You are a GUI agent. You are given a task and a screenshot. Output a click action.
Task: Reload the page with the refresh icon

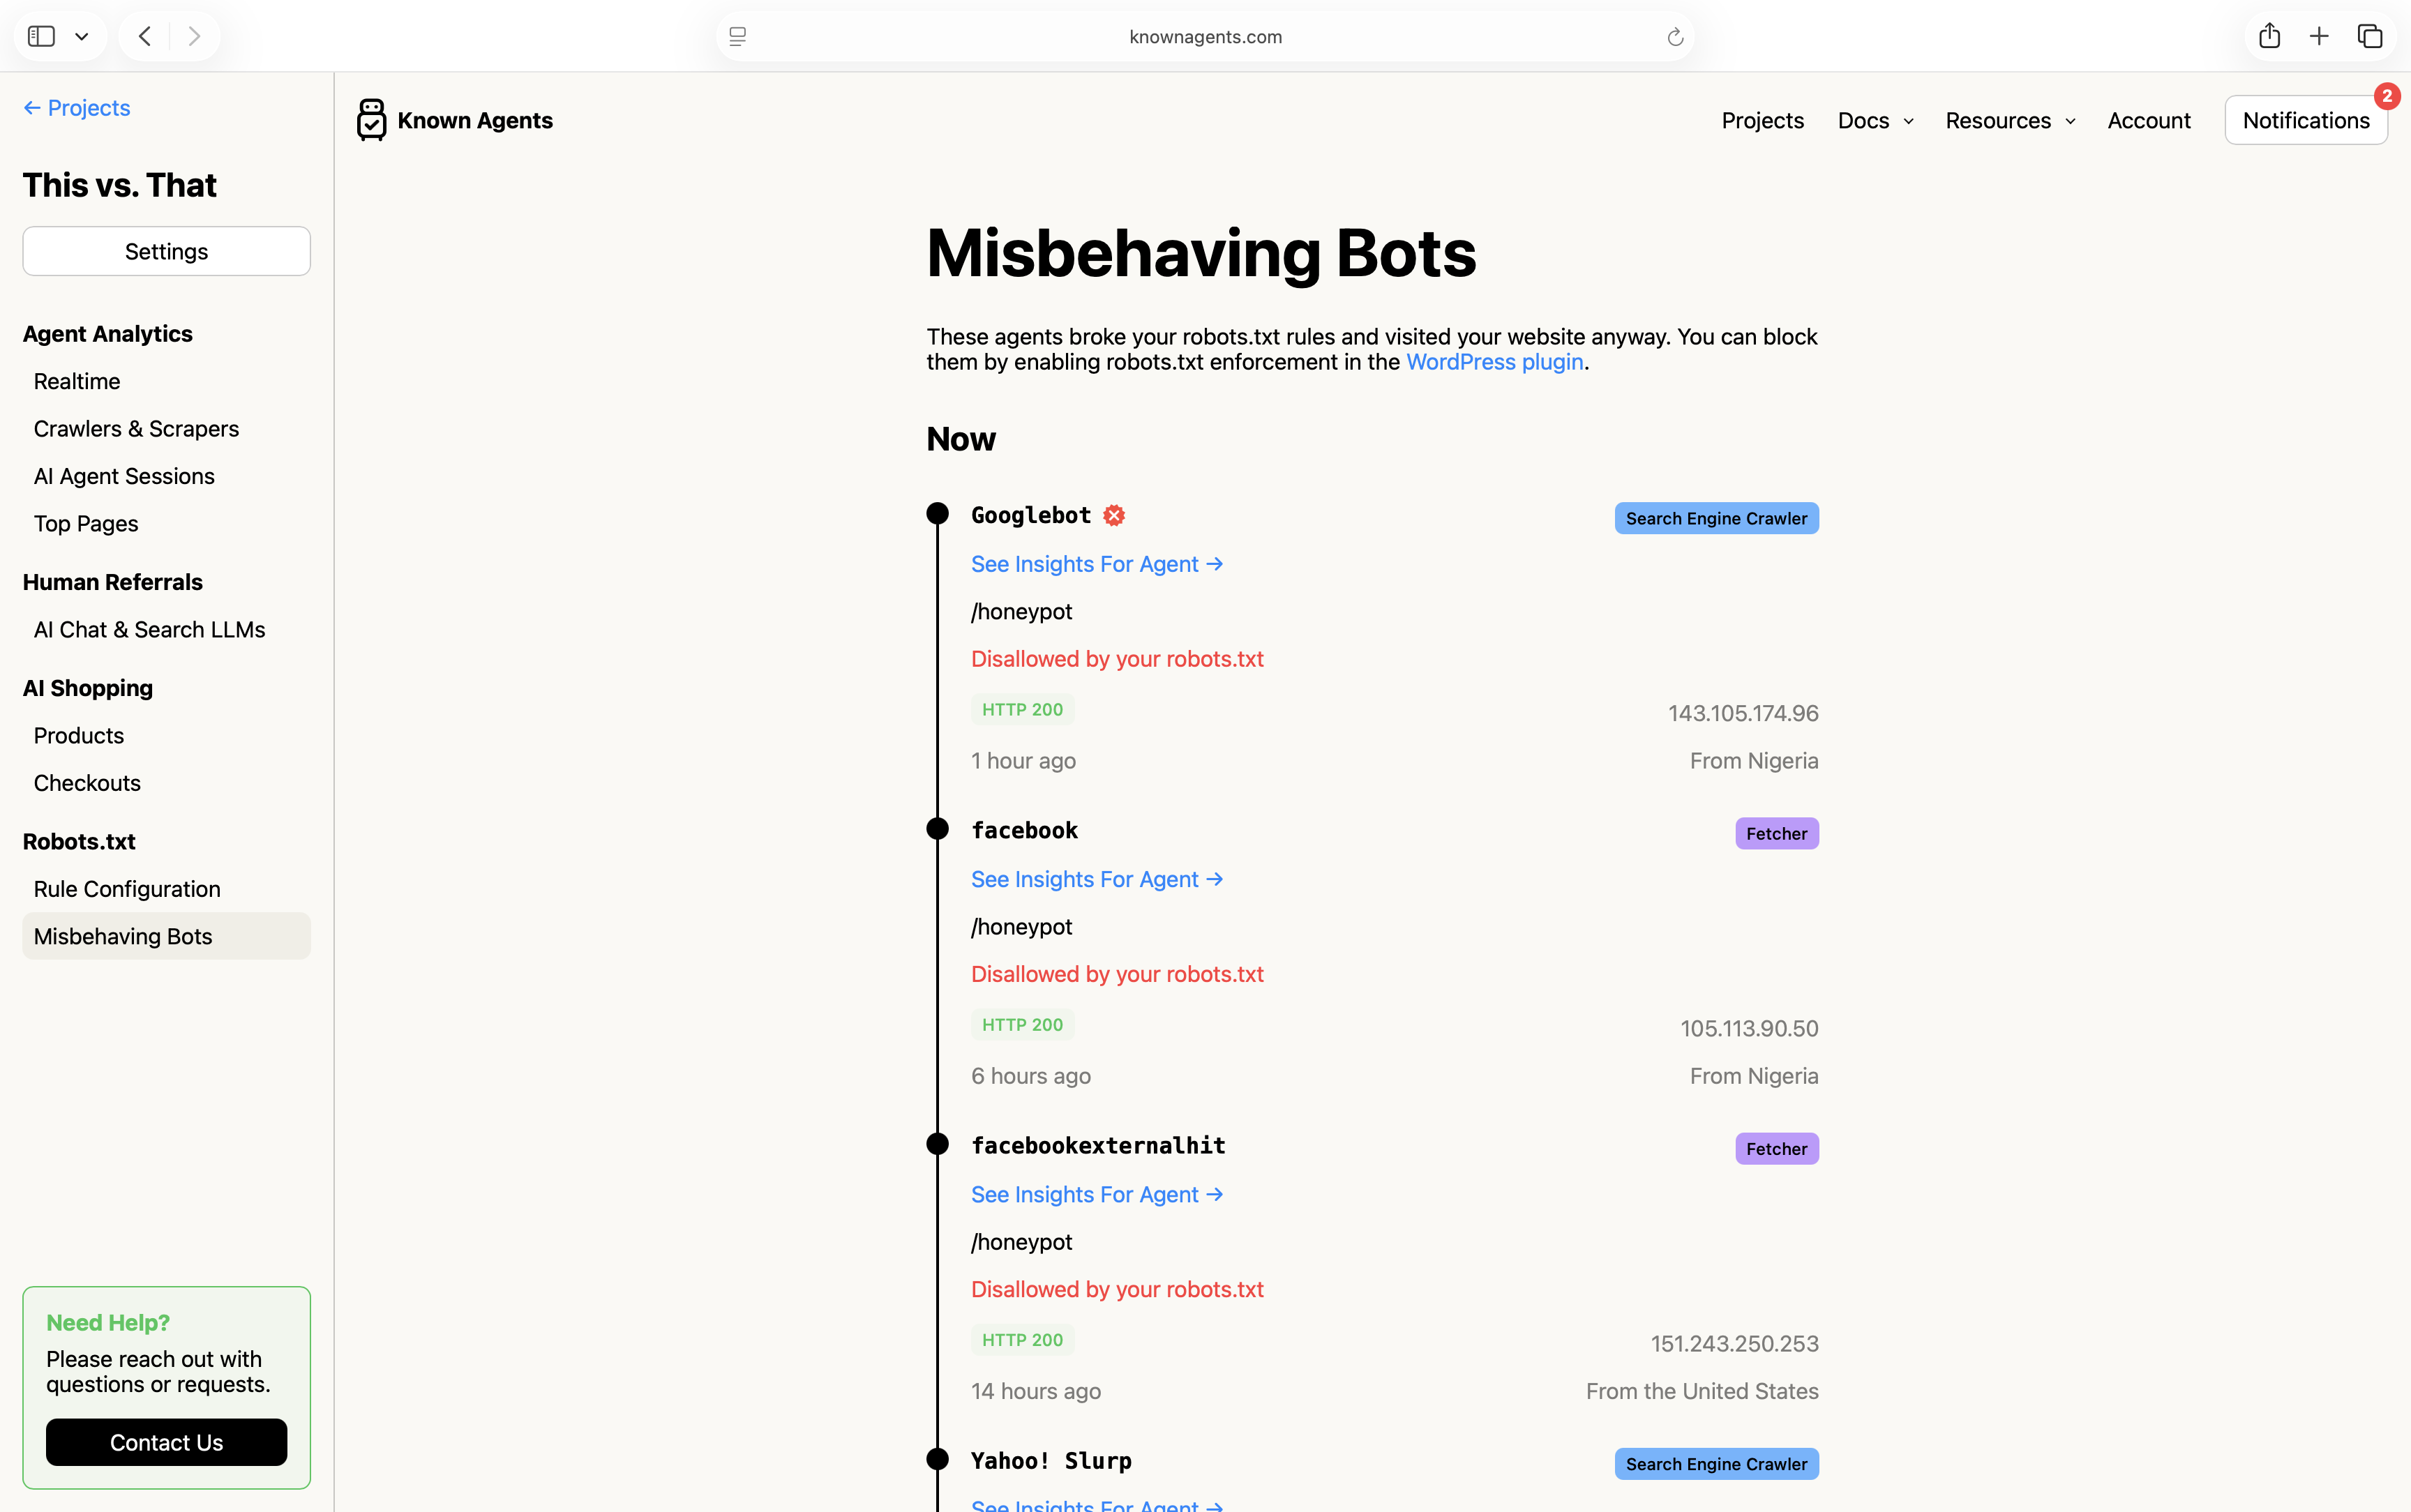1674,36
